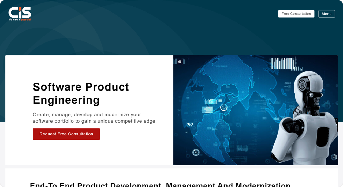Click the 'Software Product Engineering' heading
Image resolution: width=343 pixels, height=187 pixels.
81,93
